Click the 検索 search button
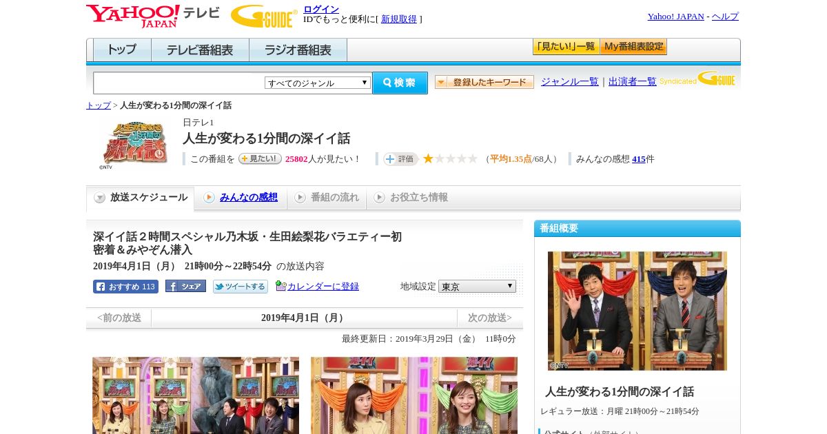Image resolution: width=827 pixels, height=434 pixels. [400, 83]
